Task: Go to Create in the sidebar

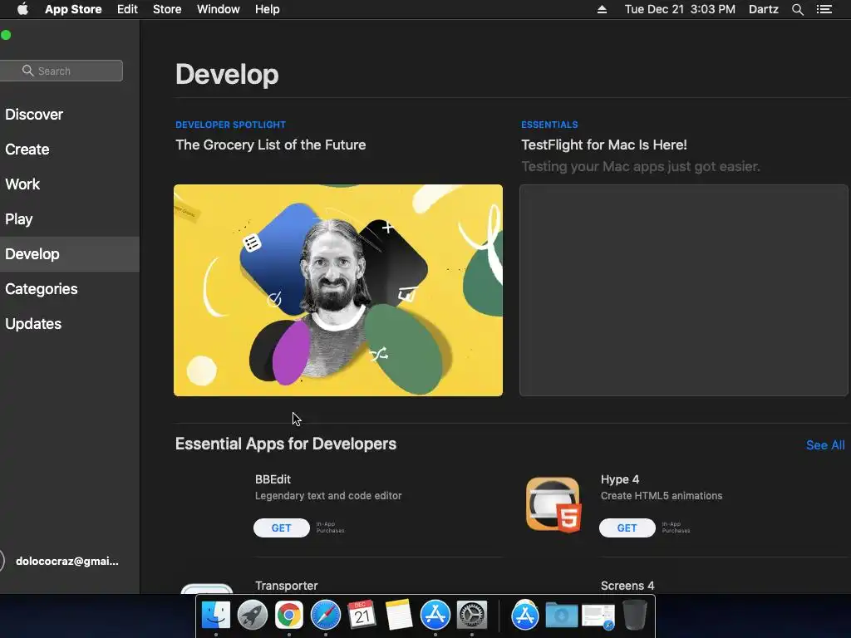Action: point(70,150)
